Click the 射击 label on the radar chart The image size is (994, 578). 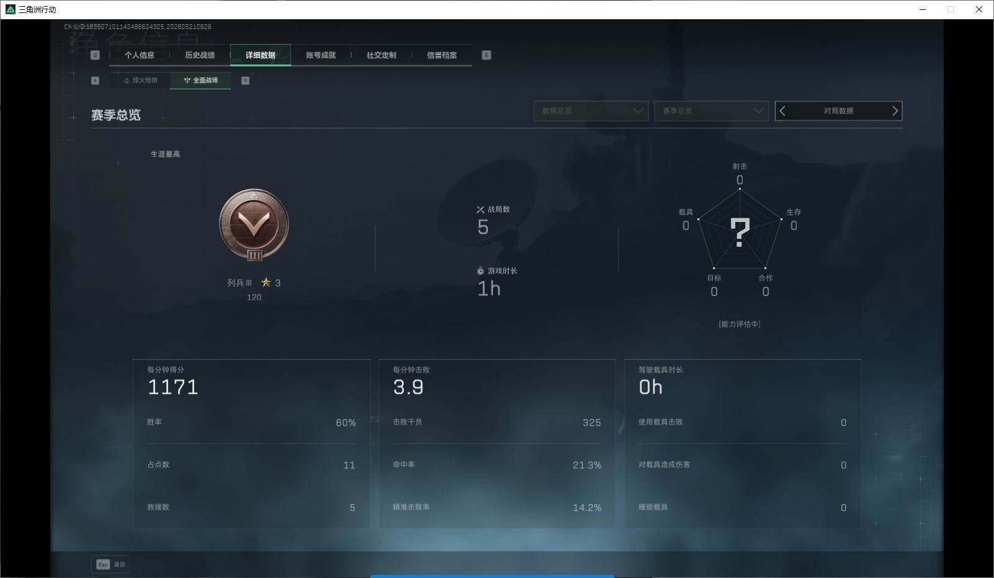click(740, 166)
